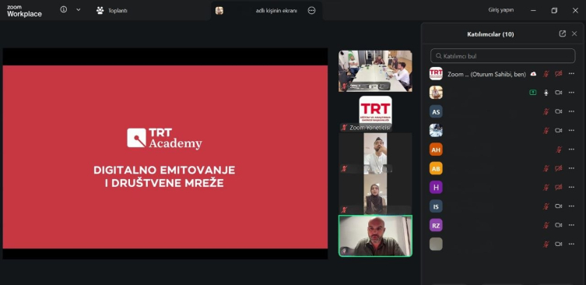Select the woman in headscarf video tile

click(x=375, y=194)
